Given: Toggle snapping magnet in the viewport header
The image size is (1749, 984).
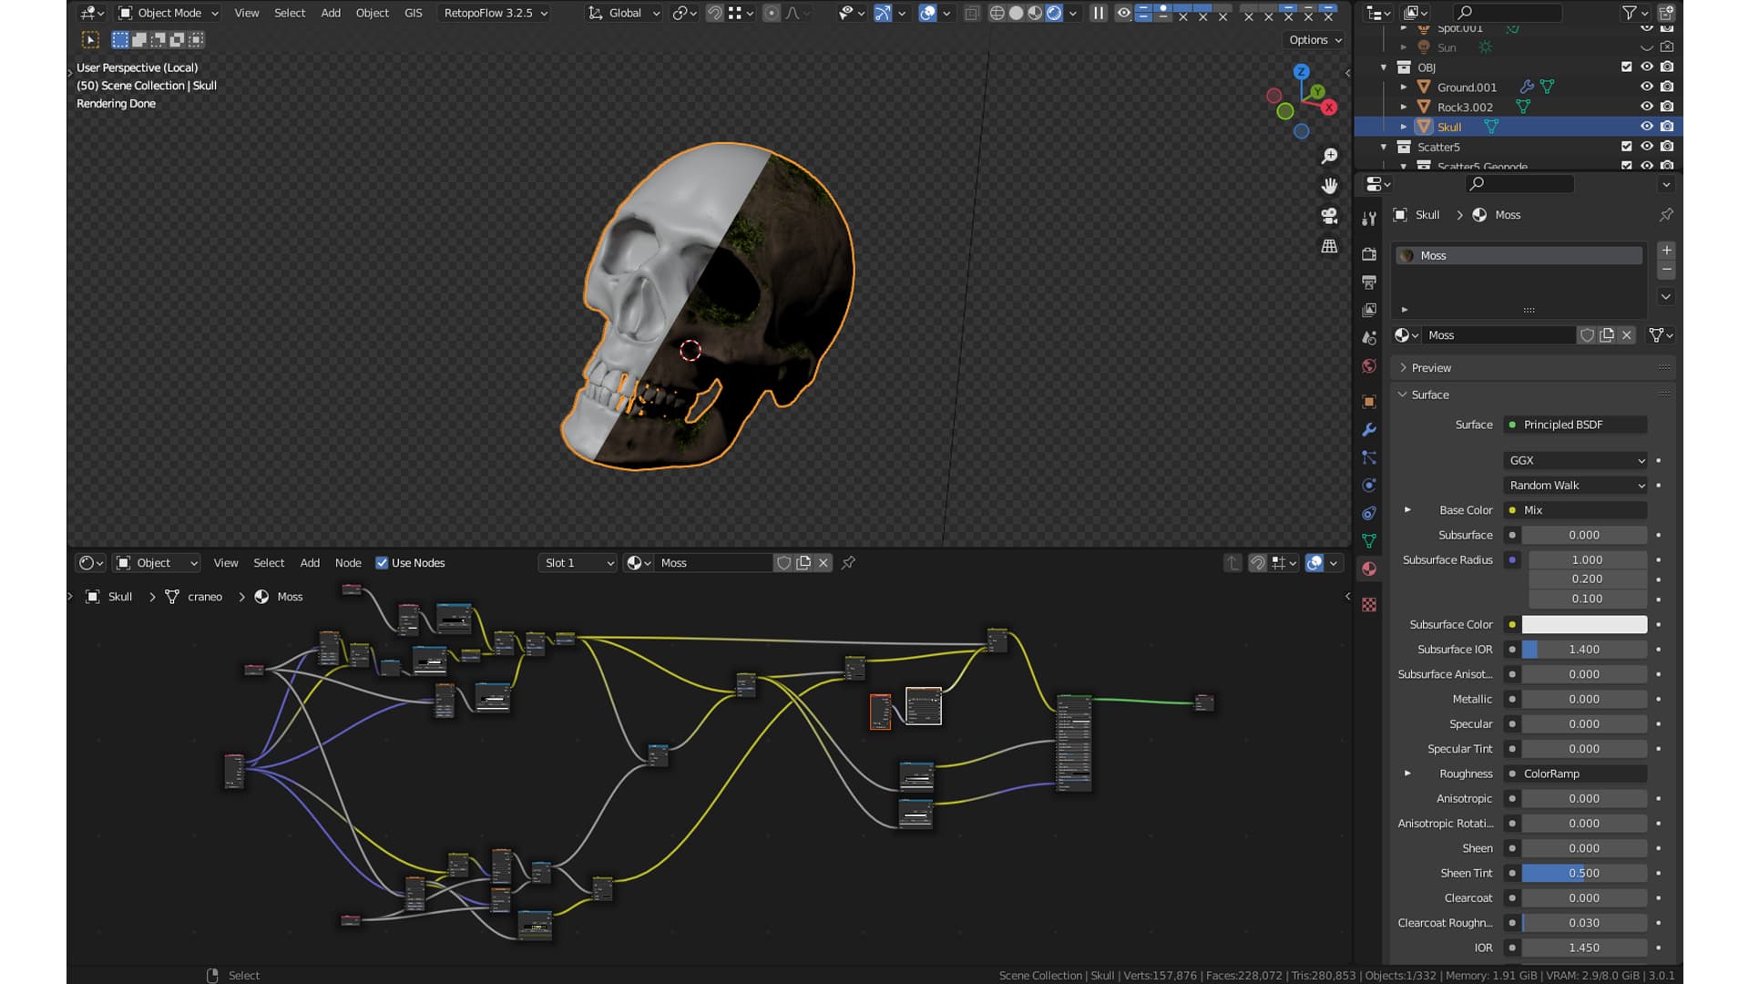Looking at the screenshot, I should 715,13.
